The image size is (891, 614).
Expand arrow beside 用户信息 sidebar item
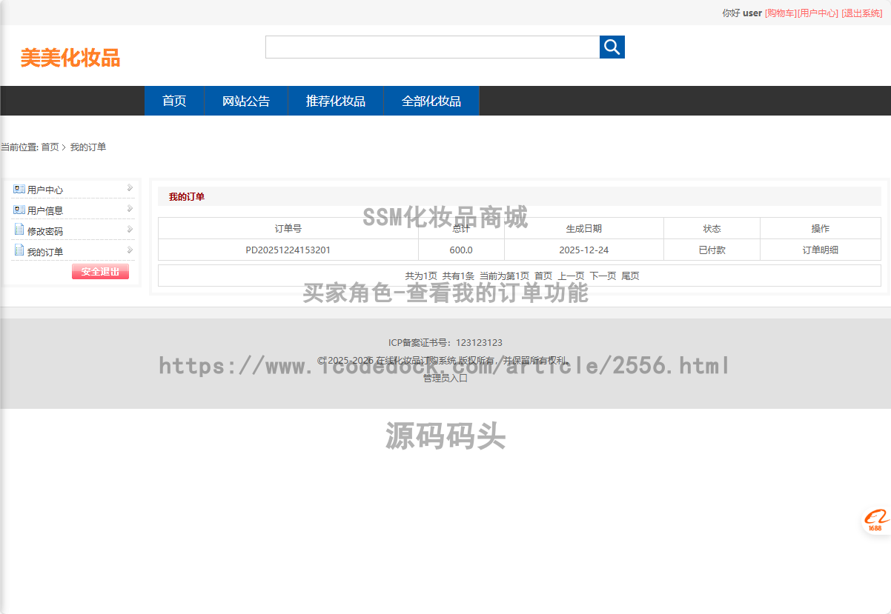click(x=130, y=209)
